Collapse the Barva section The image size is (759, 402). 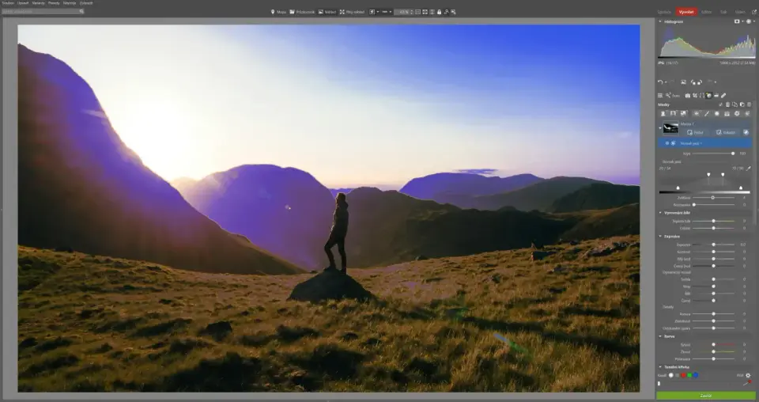point(660,336)
